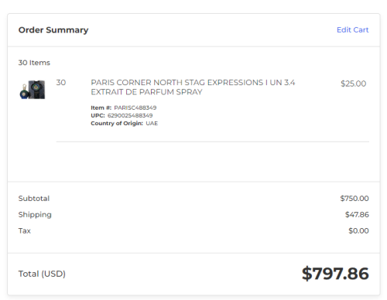Click the Total (USD) label

pyautogui.click(x=42, y=274)
